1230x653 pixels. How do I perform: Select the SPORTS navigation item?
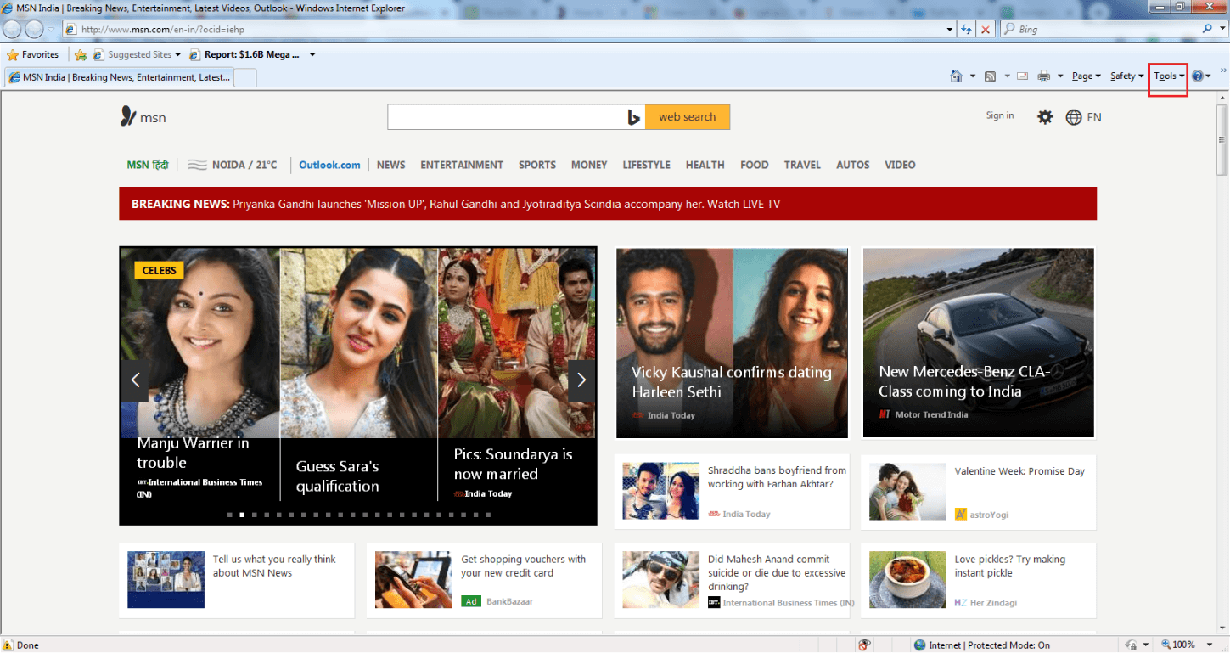point(537,165)
